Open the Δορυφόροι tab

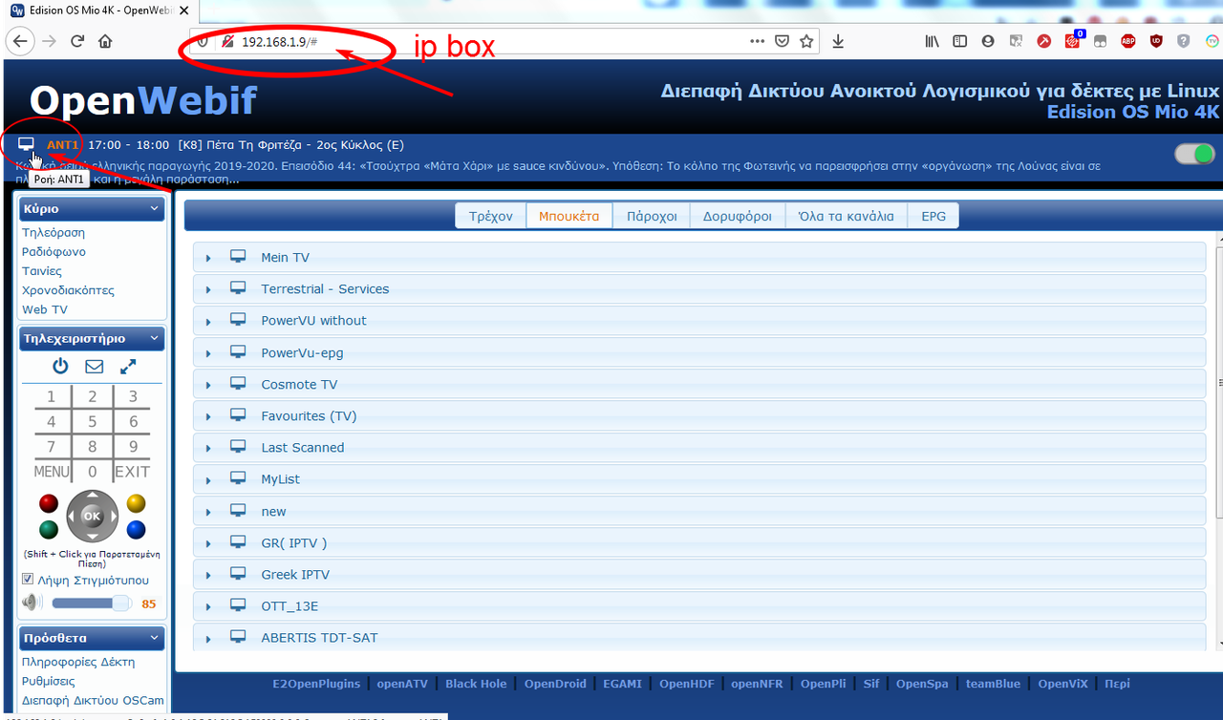(738, 216)
